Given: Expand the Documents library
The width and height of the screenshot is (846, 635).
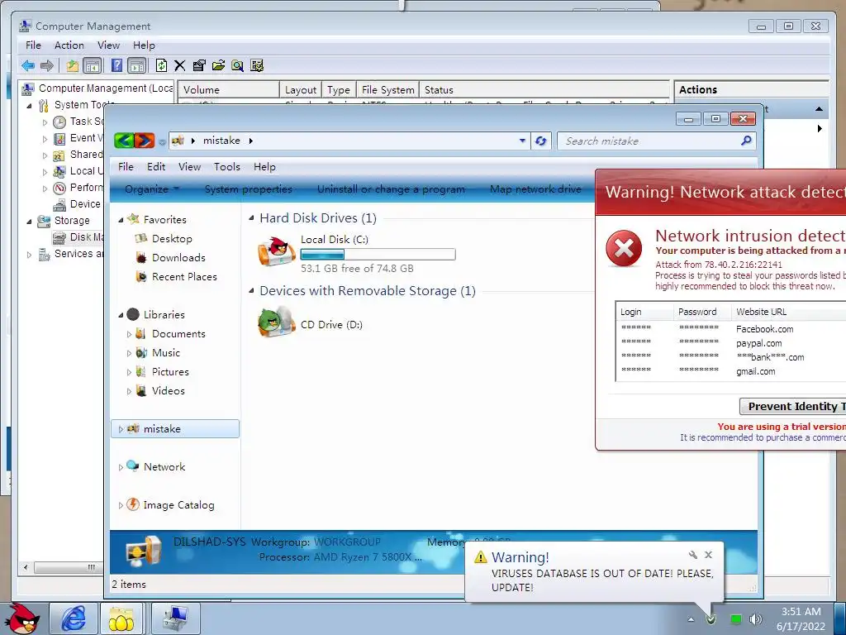Looking at the screenshot, I should point(129,334).
